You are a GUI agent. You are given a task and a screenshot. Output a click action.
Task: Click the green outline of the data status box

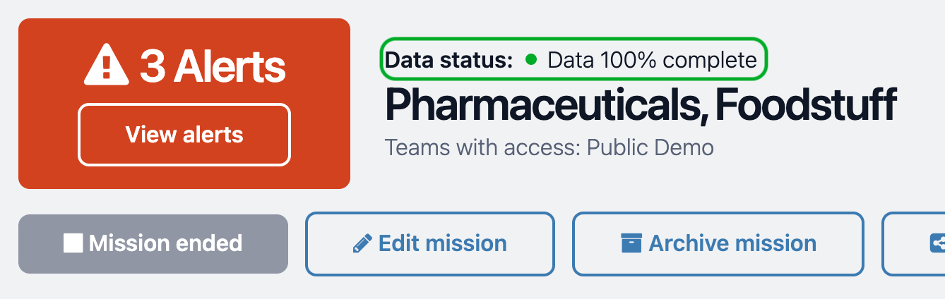574,39
